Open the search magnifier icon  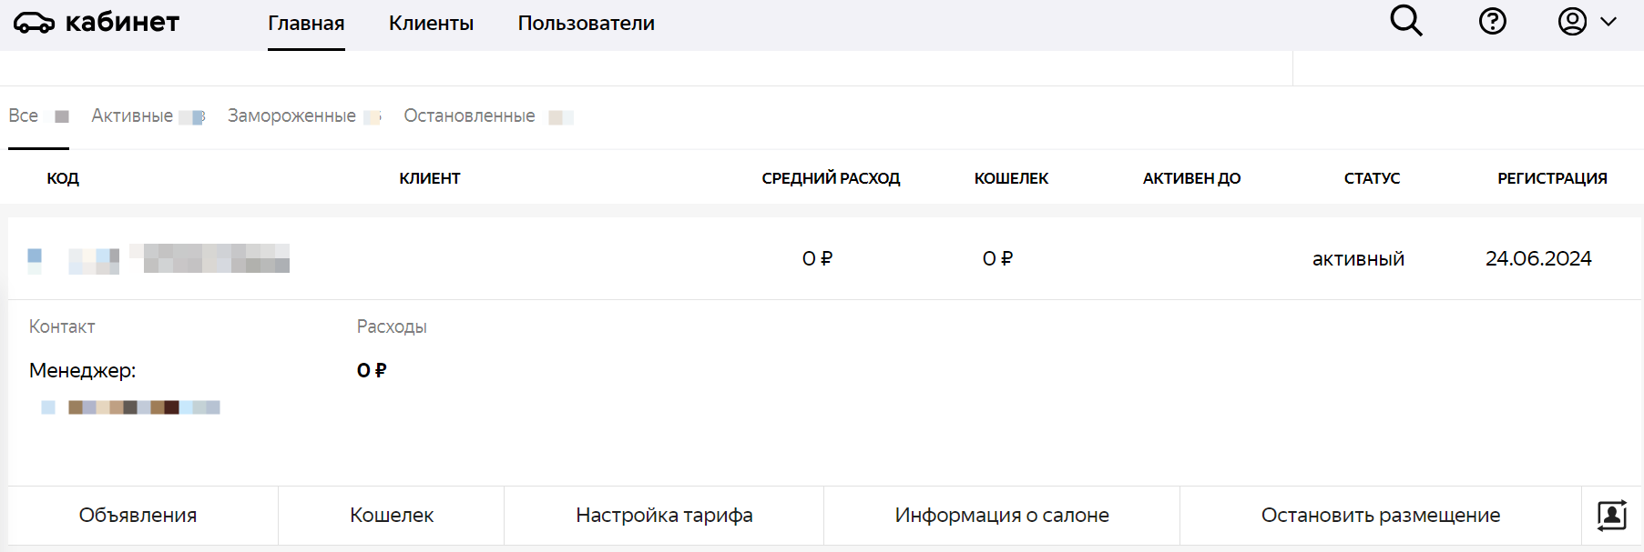point(1406,21)
